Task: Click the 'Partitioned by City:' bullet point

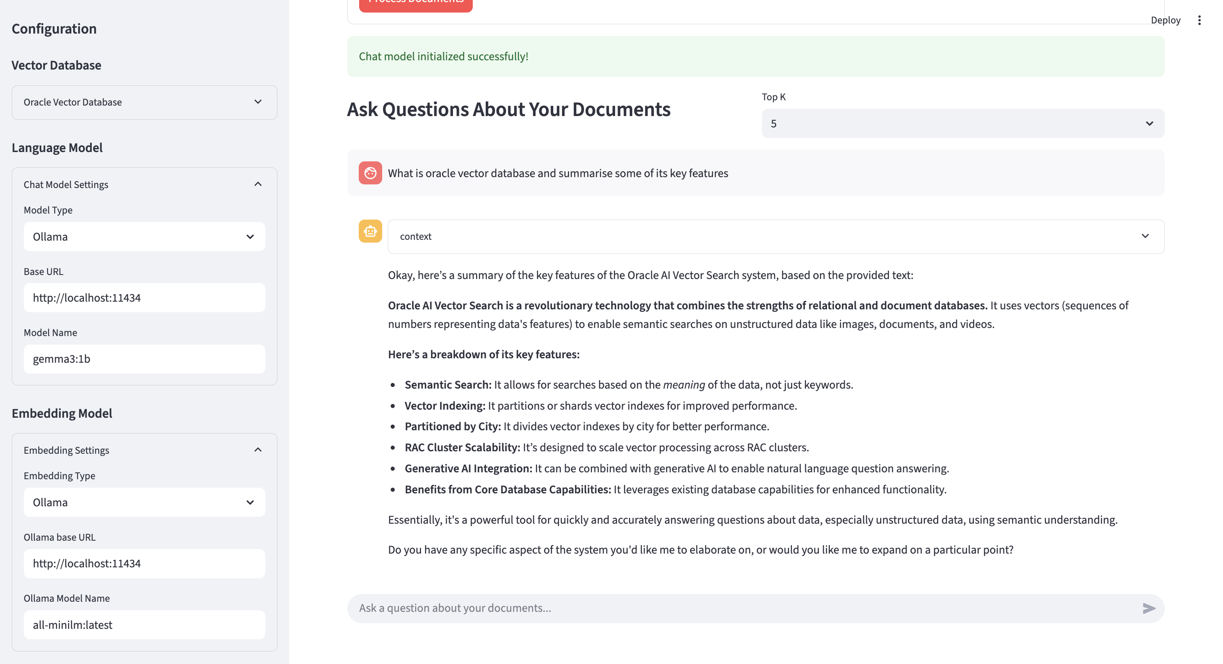Action: click(x=587, y=426)
